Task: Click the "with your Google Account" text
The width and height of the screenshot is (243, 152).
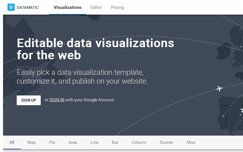Action: (x=90, y=100)
